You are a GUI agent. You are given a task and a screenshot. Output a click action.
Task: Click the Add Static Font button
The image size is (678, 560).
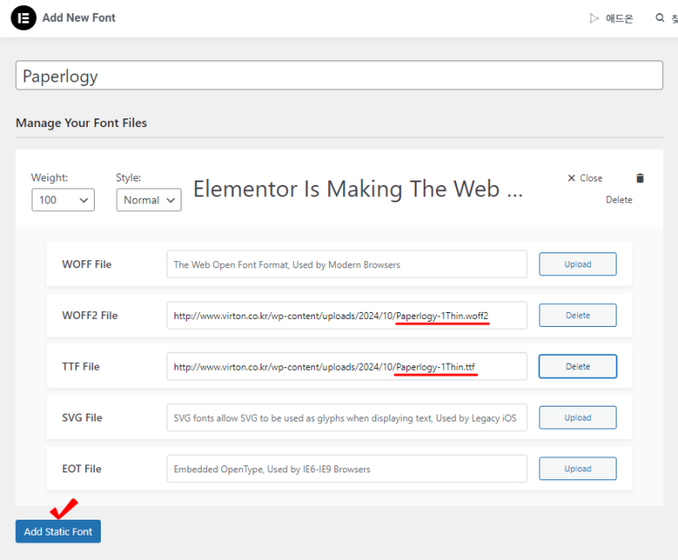tap(58, 531)
